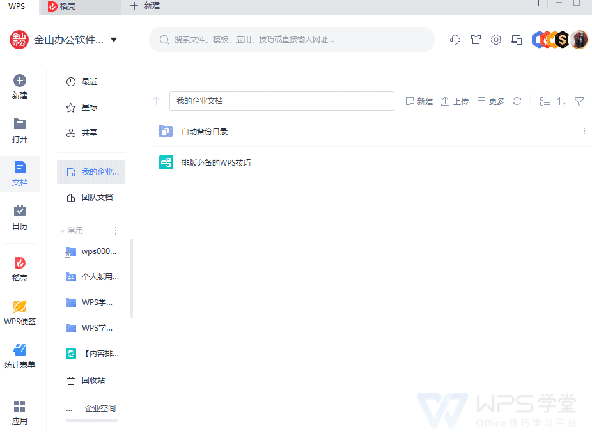The image size is (592, 438).
Task: Click more options dots on 自动备份目录 row
Action: (x=584, y=131)
